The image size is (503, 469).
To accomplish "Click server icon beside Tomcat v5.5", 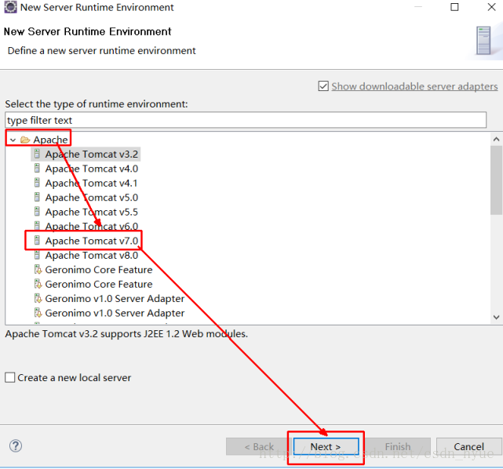I will 37,212.
